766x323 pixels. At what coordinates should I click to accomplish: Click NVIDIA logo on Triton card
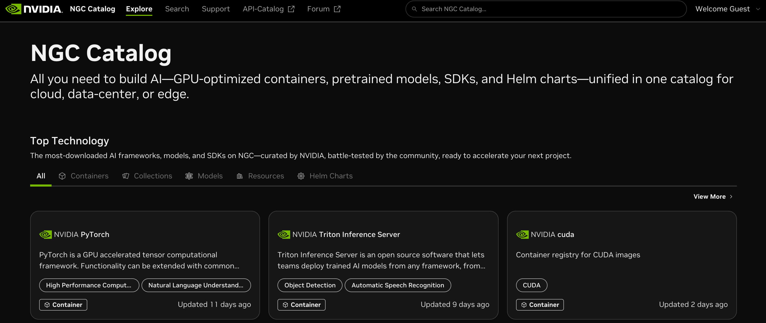point(283,235)
